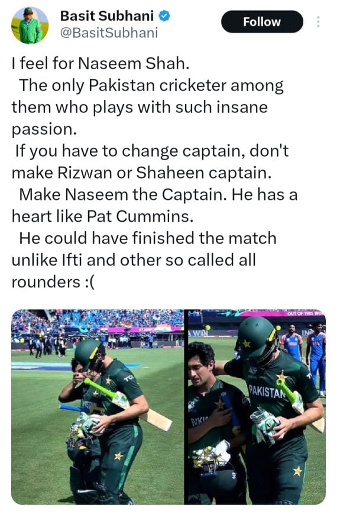This screenshot has width=337, height=515.
Task: Open the three-dot more options menu
Action: (x=317, y=22)
